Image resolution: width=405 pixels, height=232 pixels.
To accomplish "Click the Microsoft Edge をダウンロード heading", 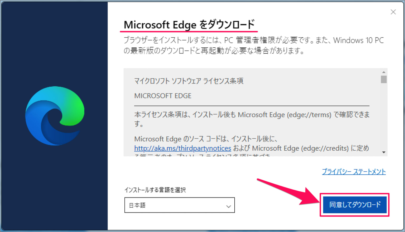I will point(189,25).
